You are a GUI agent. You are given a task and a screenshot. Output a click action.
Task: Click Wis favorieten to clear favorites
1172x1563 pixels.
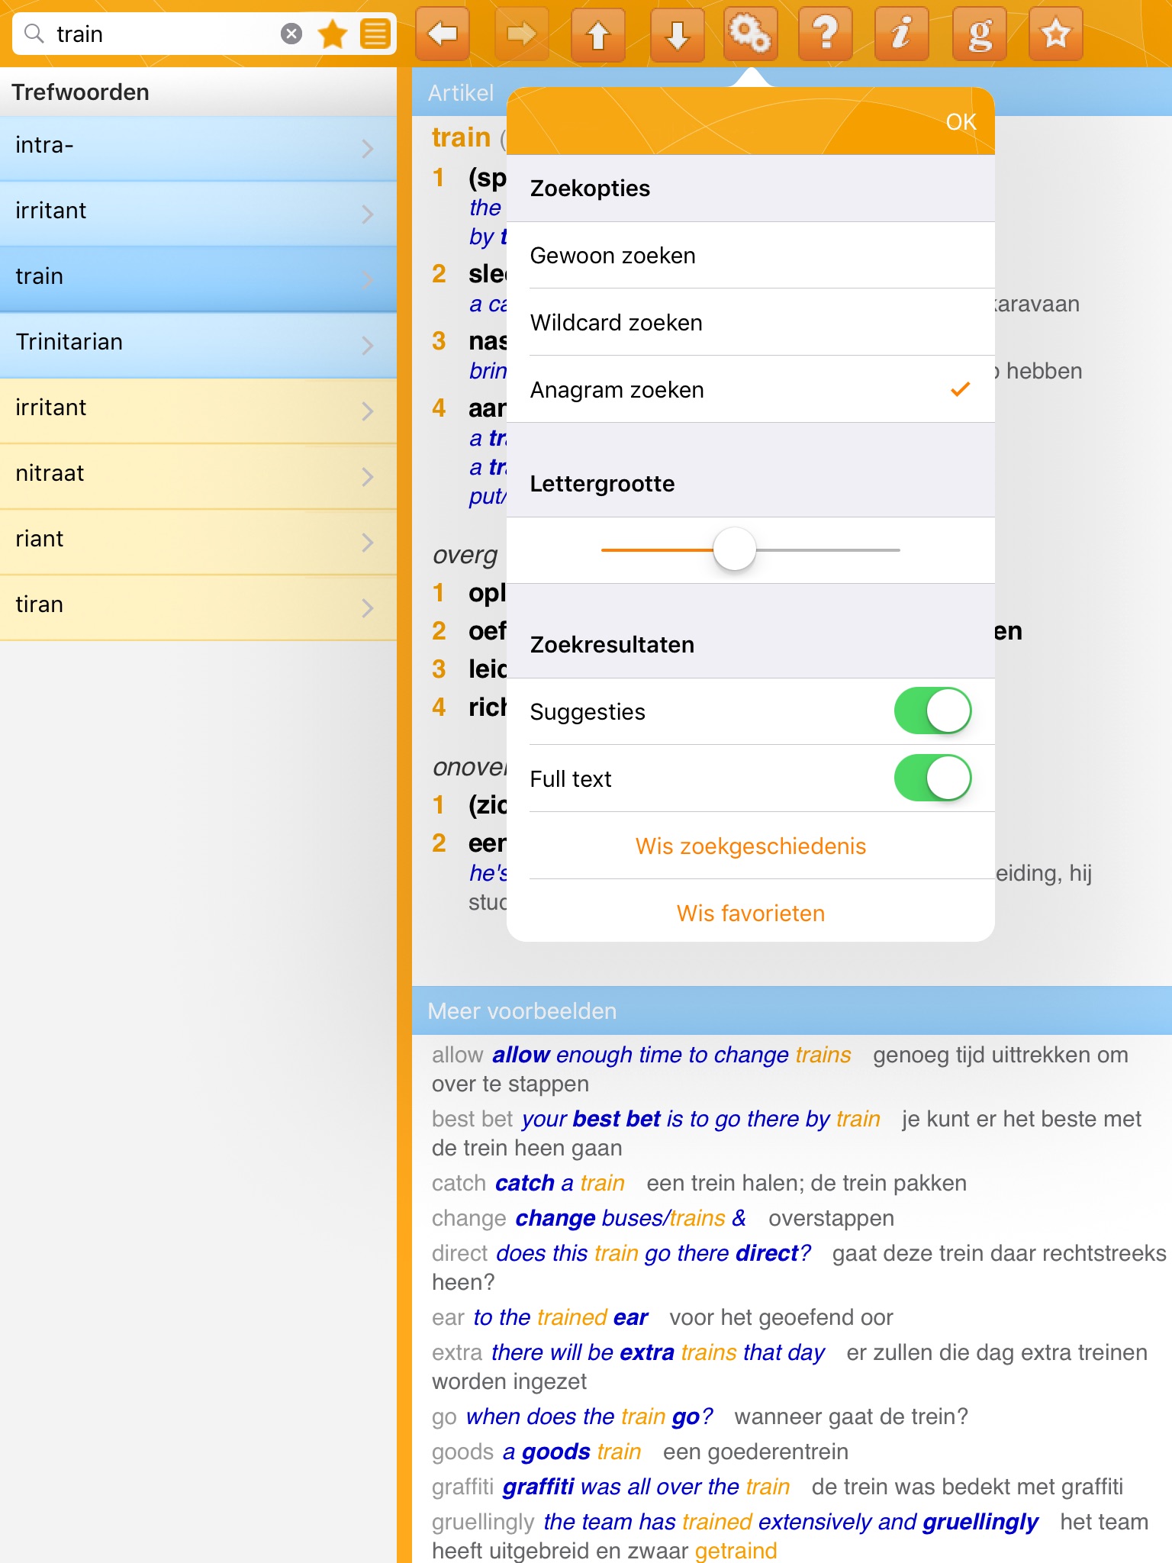(x=751, y=914)
